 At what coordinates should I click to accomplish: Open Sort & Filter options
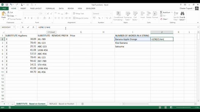tap(176, 16)
